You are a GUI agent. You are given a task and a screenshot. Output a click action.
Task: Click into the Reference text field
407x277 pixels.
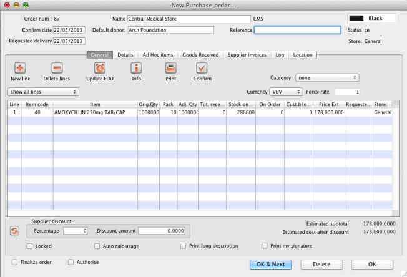[297, 29]
